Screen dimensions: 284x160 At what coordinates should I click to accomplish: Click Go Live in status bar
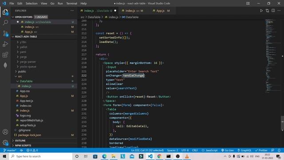point(227,150)
